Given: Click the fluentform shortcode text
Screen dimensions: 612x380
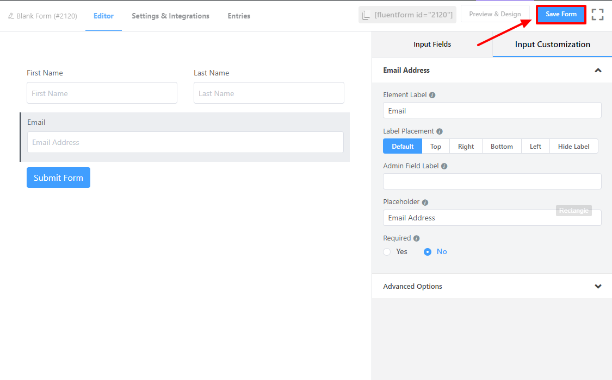Looking at the screenshot, I should [x=414, y=15].
